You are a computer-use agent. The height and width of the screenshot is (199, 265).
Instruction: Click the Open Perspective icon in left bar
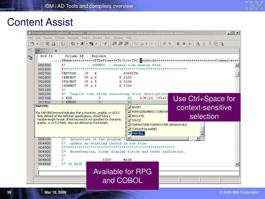(30, 50)
